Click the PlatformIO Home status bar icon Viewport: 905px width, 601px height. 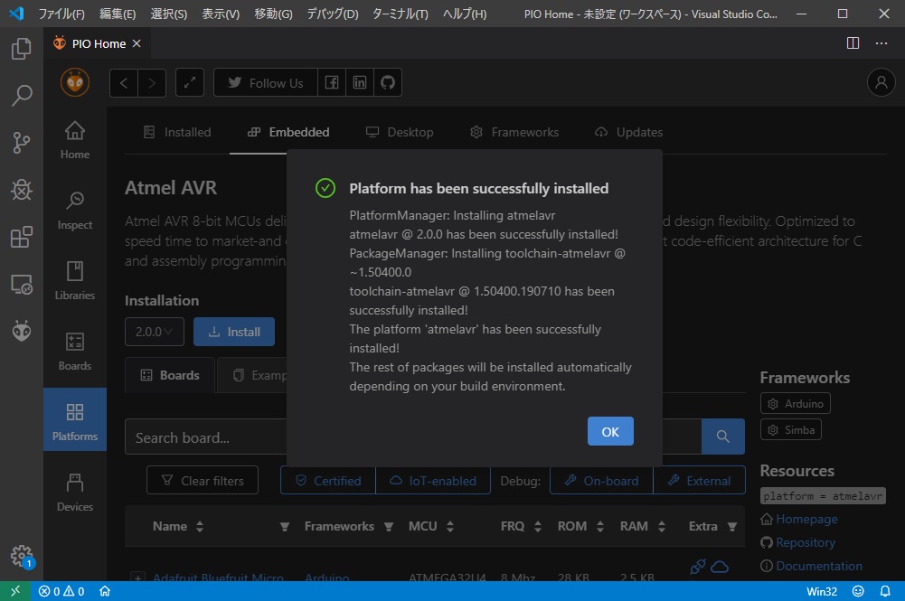coord(105,591)
